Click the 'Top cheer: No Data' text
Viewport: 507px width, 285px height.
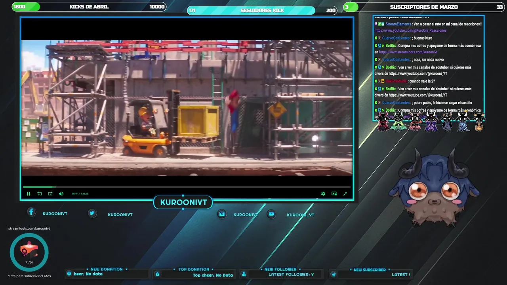coord(213,275)
